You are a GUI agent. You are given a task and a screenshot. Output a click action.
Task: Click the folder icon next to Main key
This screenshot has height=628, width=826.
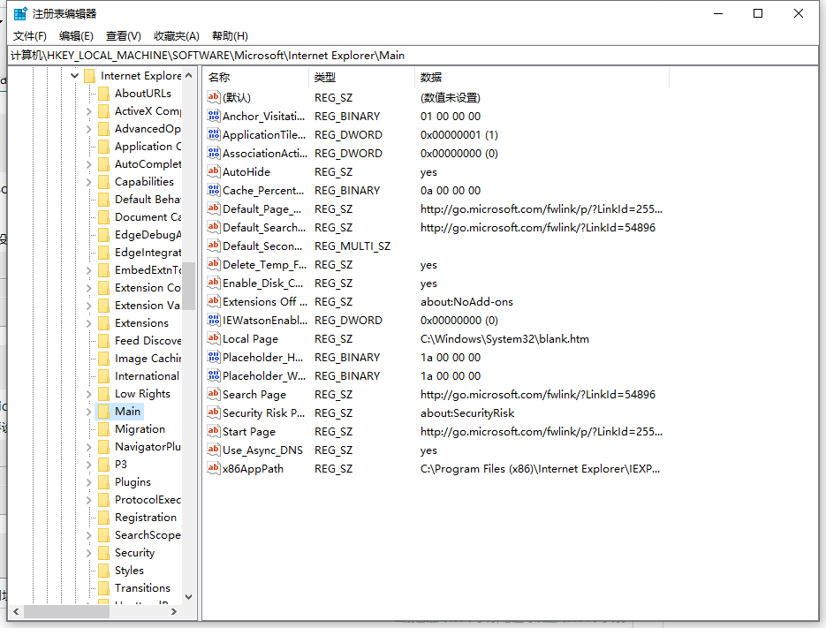pyautogui.click(x=103, y=412)
